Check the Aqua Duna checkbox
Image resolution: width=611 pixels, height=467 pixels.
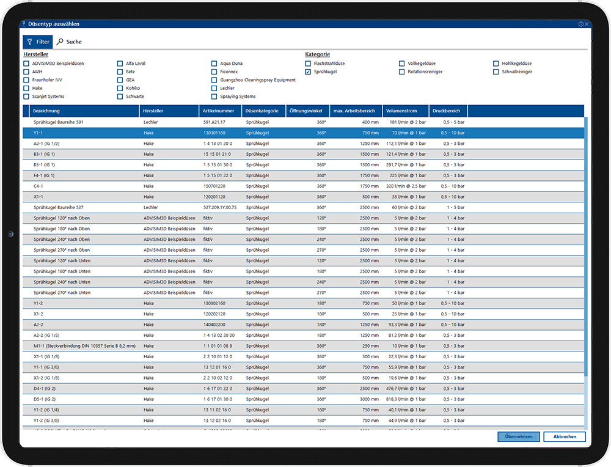coord(214,64)
